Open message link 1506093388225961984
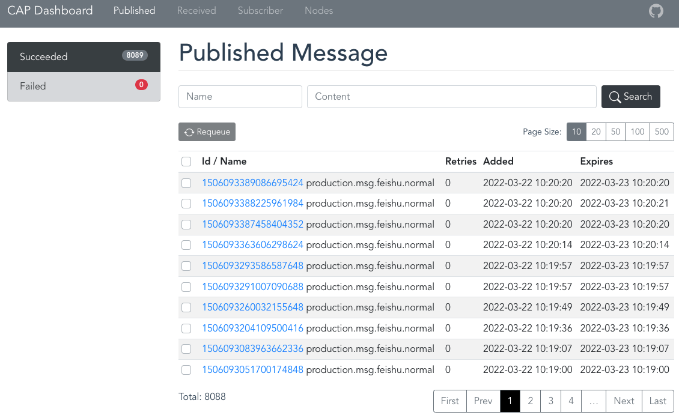This screenshot has width=679, height=418. click(252, 204)
